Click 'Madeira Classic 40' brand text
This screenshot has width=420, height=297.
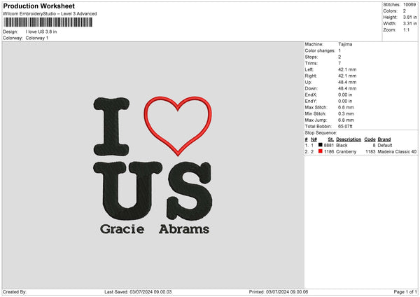pyautogui.click(x=397, y=152)
